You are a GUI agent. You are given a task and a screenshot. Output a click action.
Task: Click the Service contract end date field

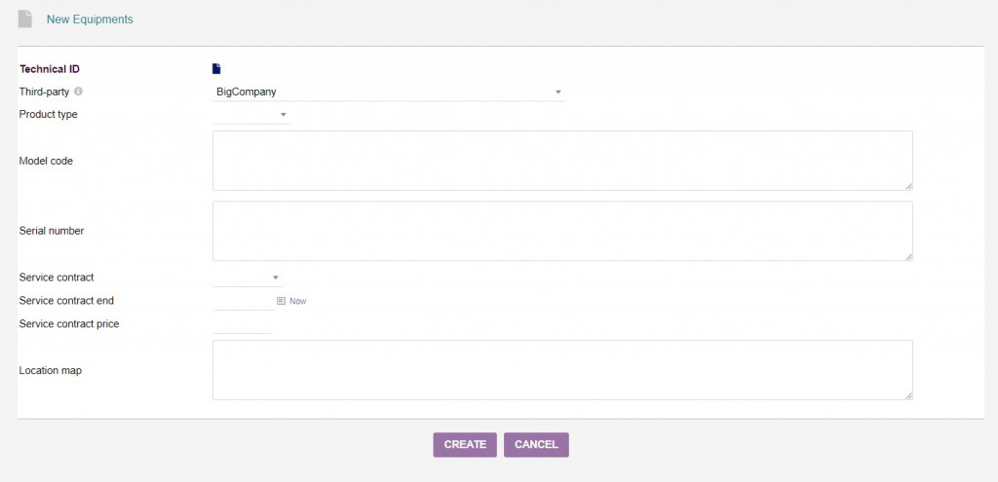click(242, 301)
